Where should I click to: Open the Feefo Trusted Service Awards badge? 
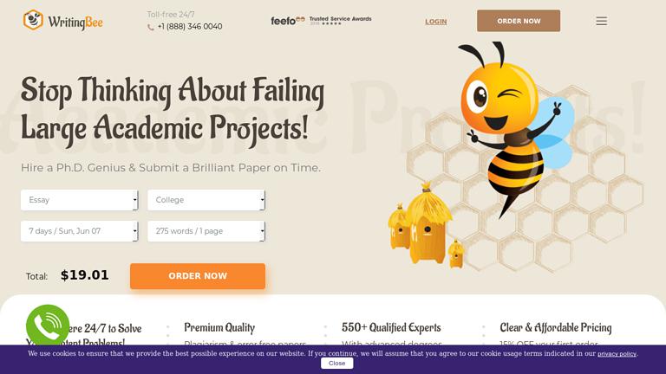click(x=321, y=21)
